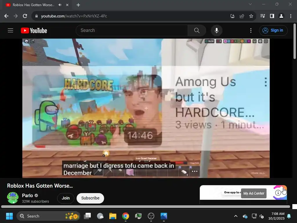This screenshot has height=223, width=297.
Task: Show hidden system tray icons
Action: click(236, 216)
